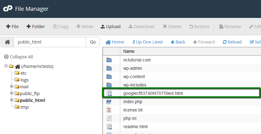Click the home icon beside path field
This screenshot has height=134, width=261.
7,42
